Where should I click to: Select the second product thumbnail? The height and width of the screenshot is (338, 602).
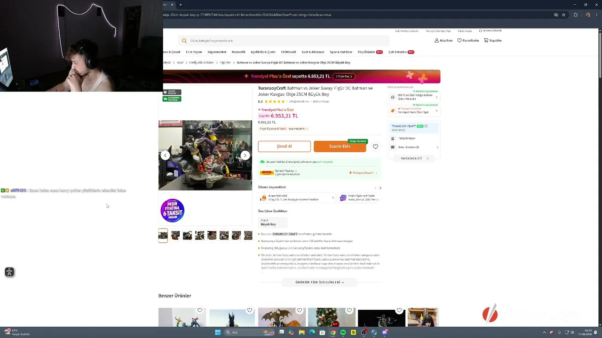click(x=175, y=235)
